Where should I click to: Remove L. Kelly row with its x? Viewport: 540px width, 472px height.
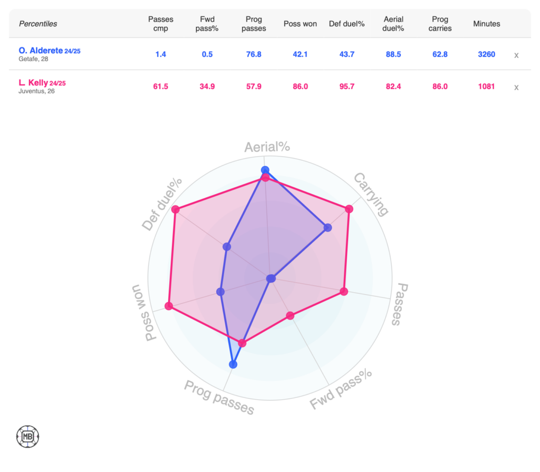coord(517,87)
